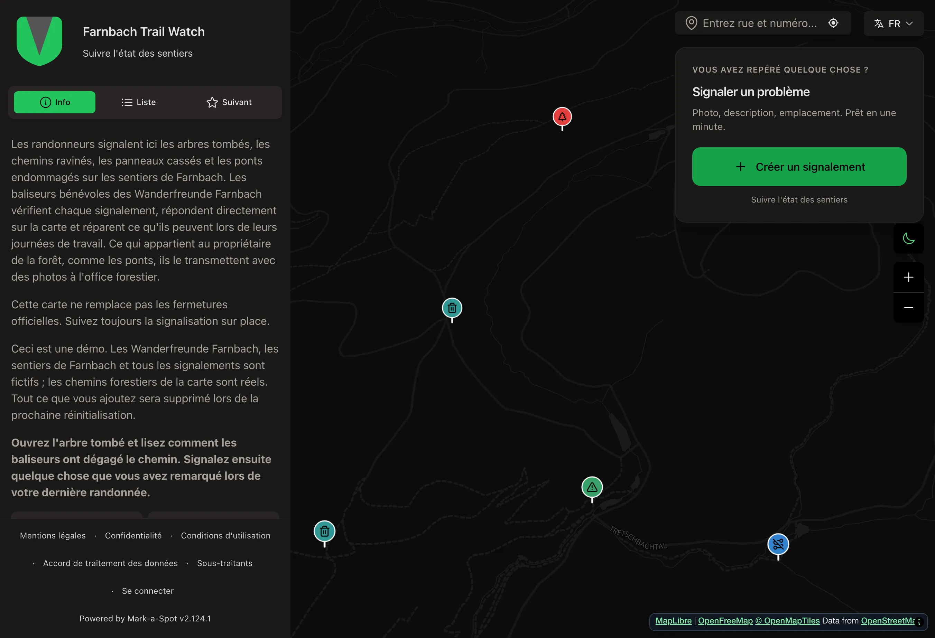Open the FR language dropdown
935x638 pixels.
coord(893,24)
